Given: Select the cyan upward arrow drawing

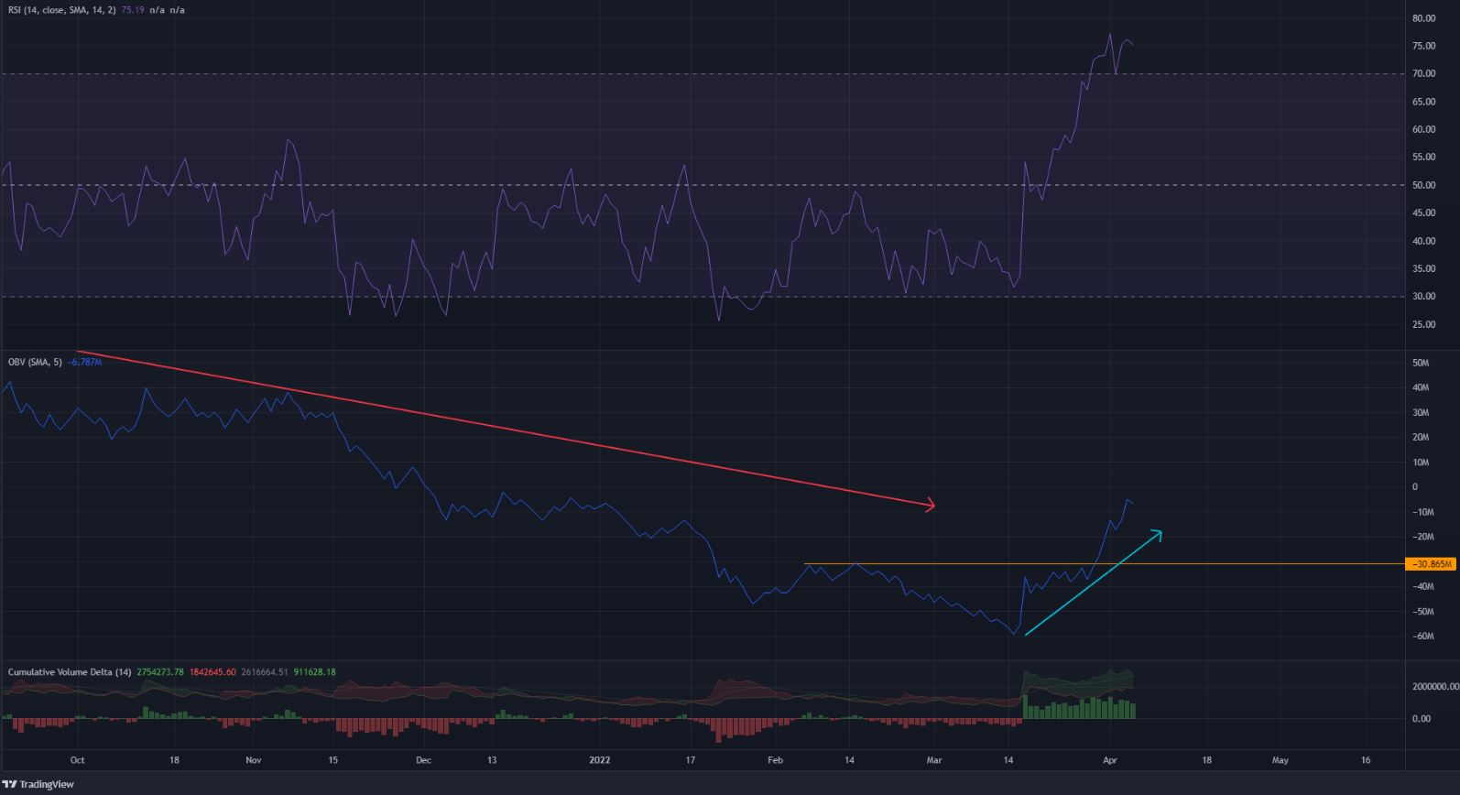Looking at the screenshot, I should coord(1092,583).
